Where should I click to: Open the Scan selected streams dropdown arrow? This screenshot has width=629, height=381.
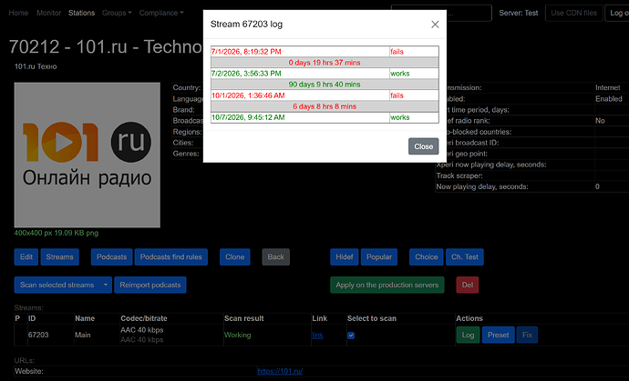[106, 285]
